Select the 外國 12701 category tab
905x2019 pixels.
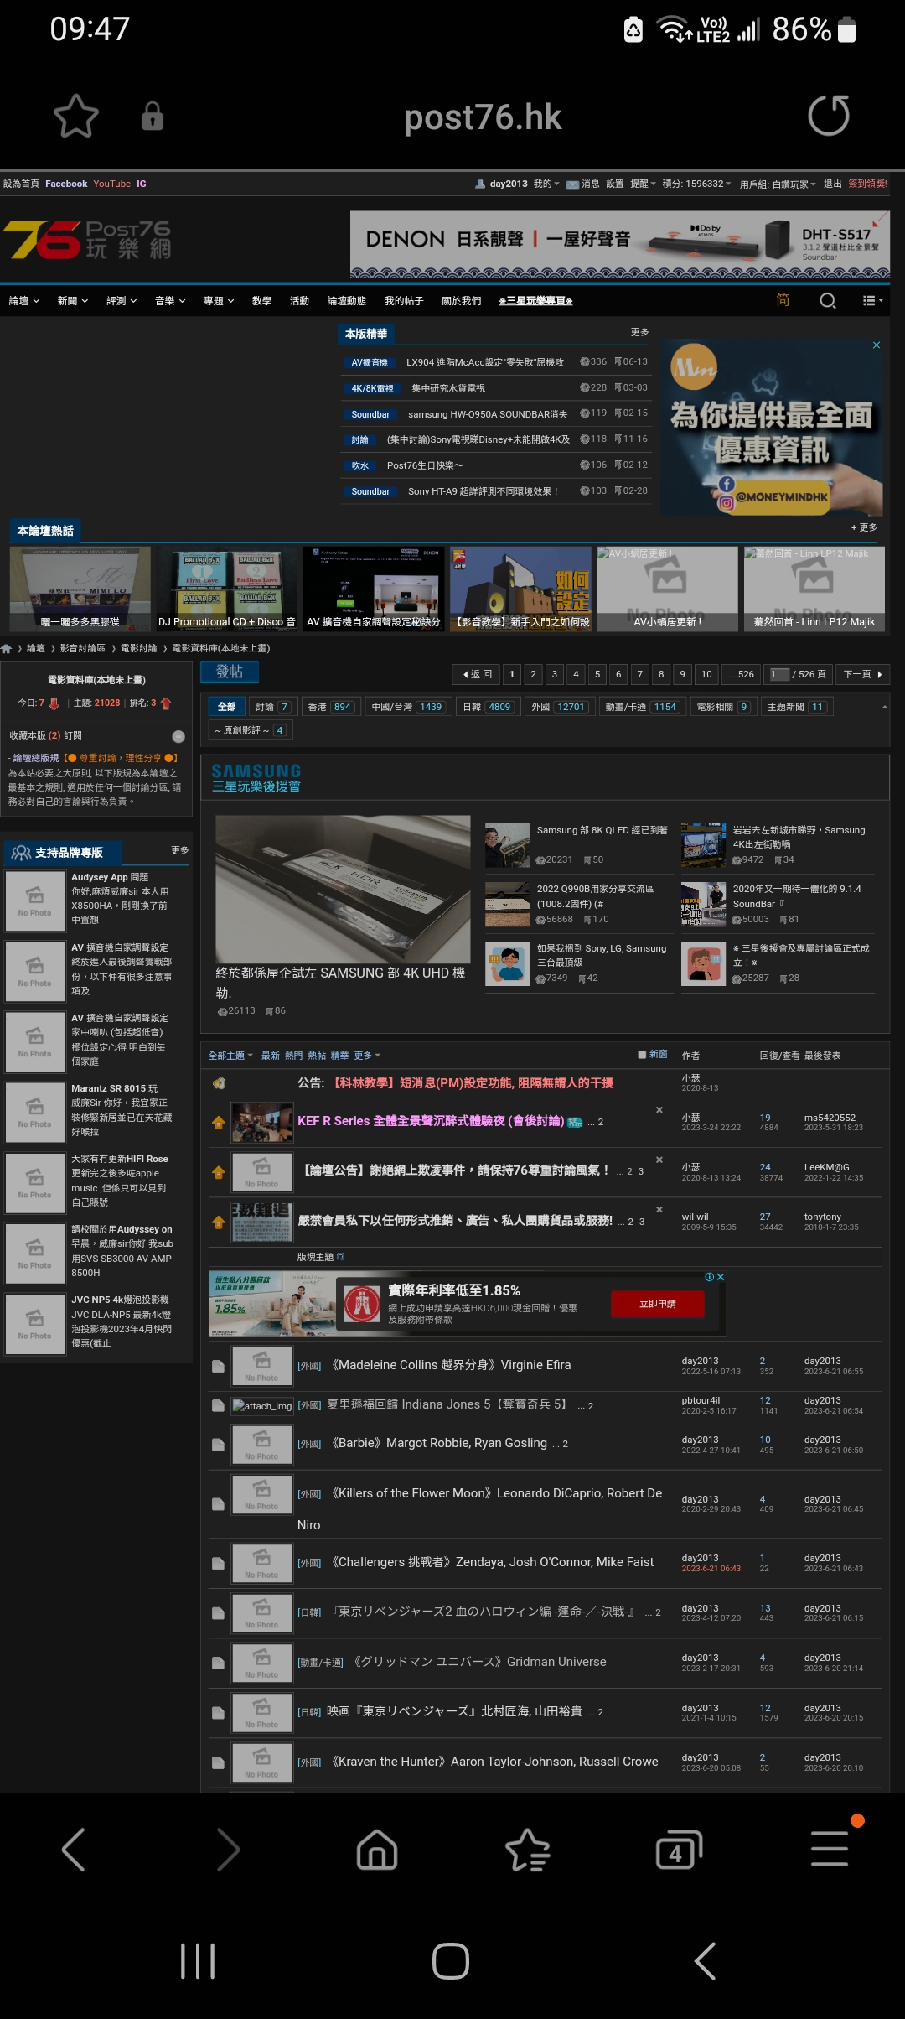tap(558, 707)
